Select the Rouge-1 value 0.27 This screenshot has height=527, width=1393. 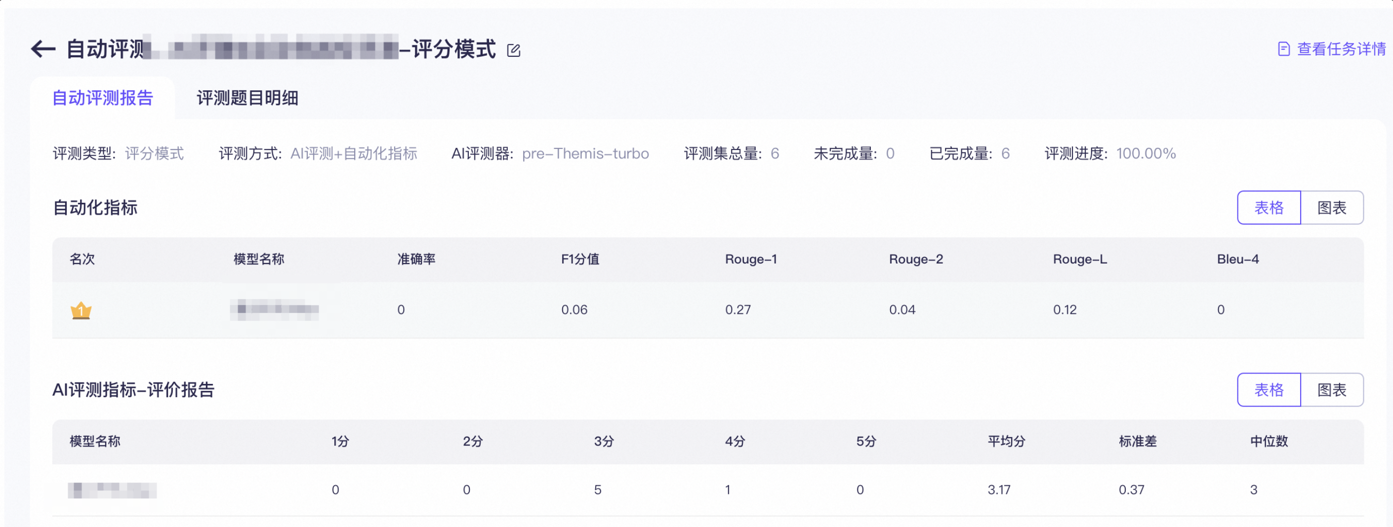click(x=738, y=310)
